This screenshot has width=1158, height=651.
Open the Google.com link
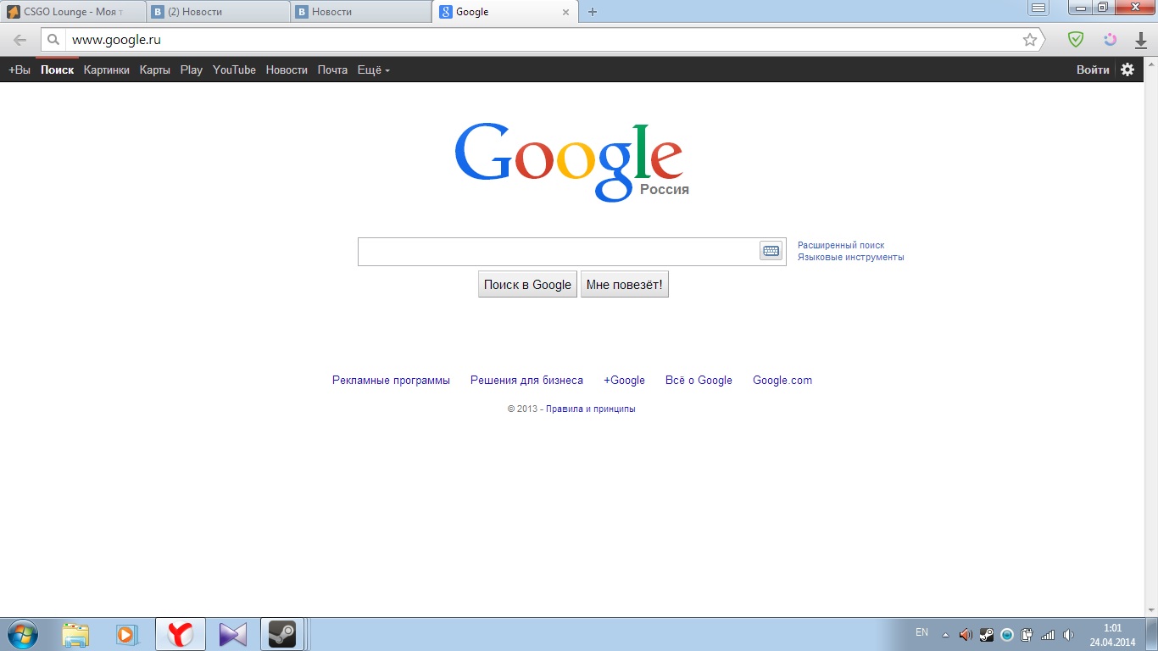782,380
